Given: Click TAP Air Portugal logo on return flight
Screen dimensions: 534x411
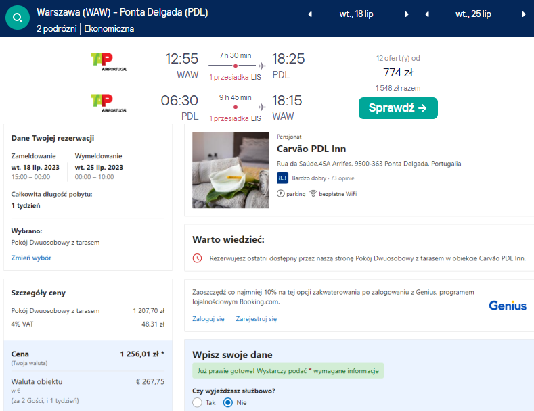Looking at the screenshot, I should 108,103.
